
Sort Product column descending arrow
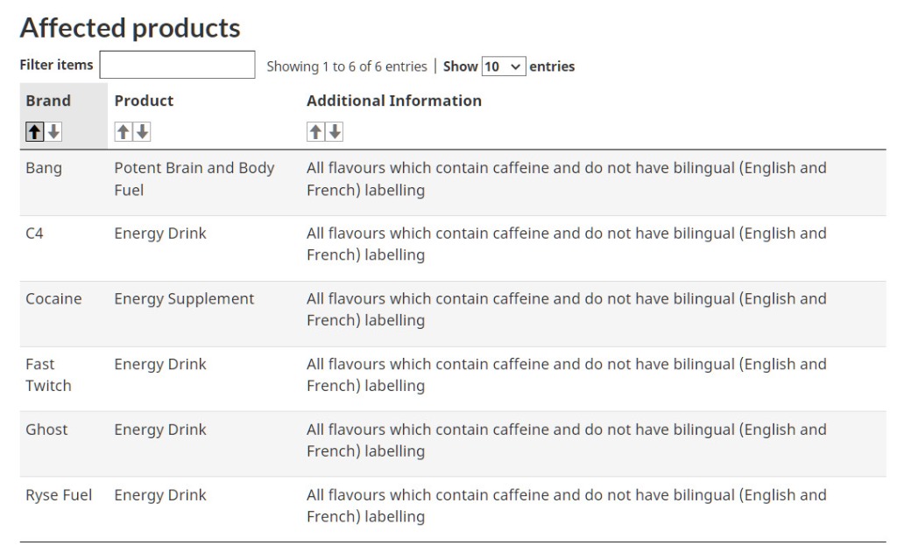(x=142, y=132)
